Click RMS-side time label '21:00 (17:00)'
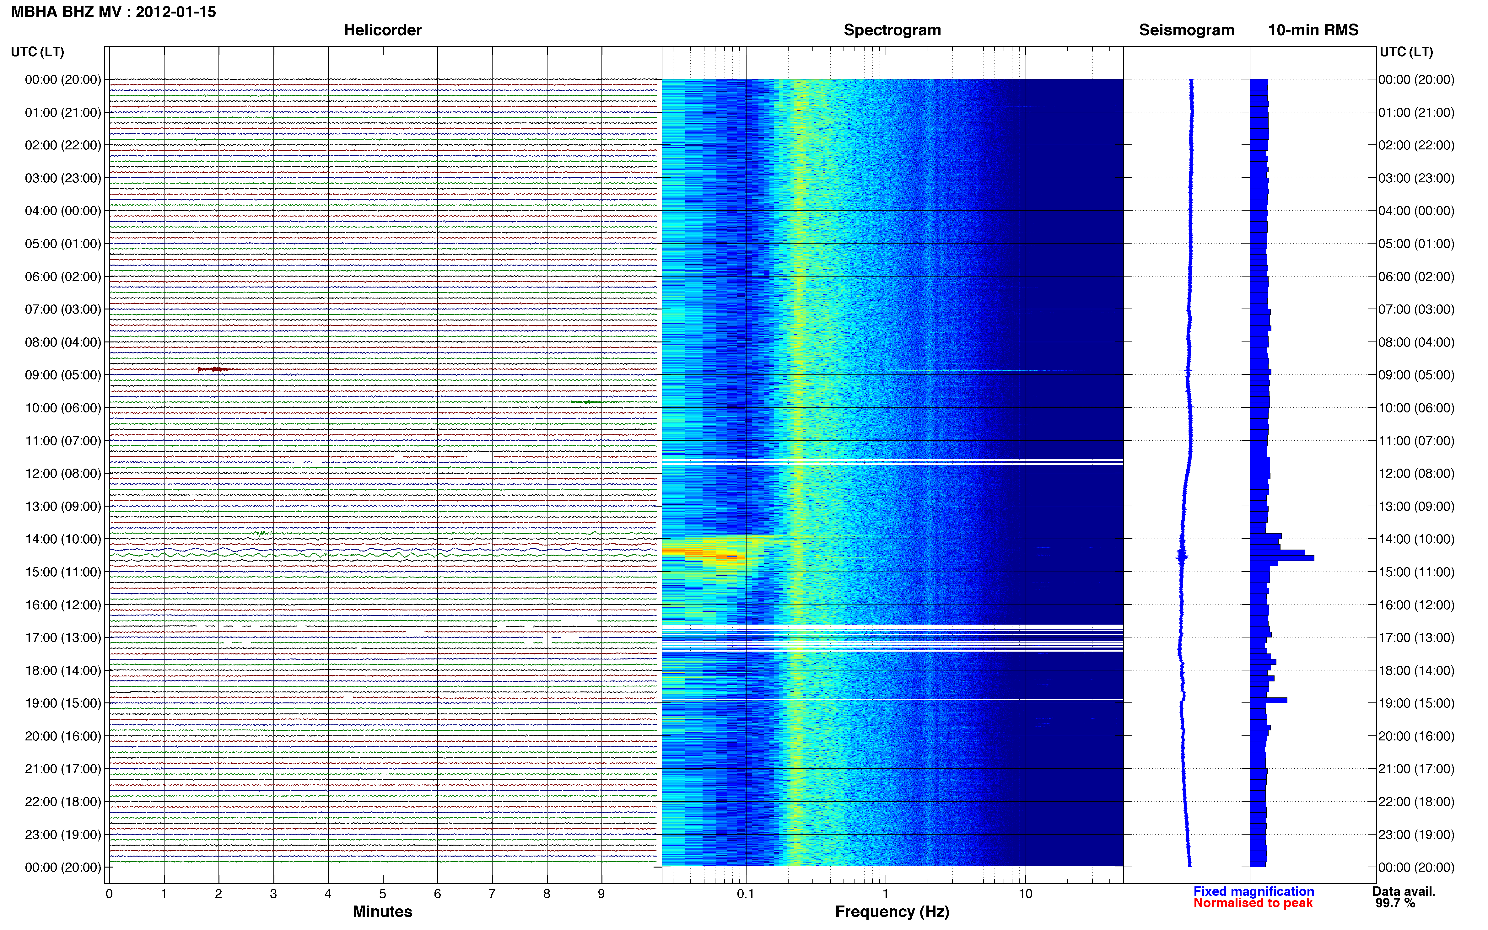1488x930 pixels. 1416,769
